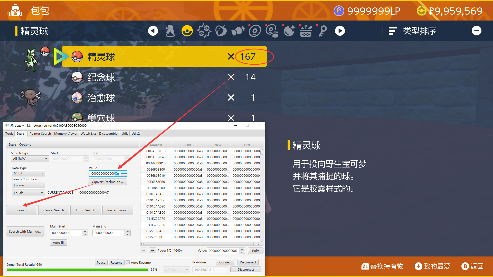Click the 纪念球 Premier Ball icon
Viewport: 493px width, 277px height.
pyautogui.click(x=77, y=77)
